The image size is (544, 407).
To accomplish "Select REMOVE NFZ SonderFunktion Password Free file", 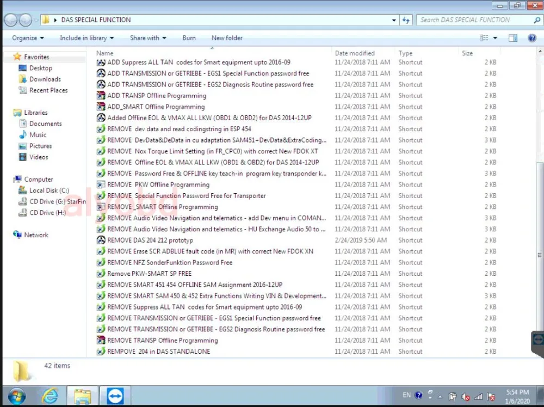I will 170,262.
